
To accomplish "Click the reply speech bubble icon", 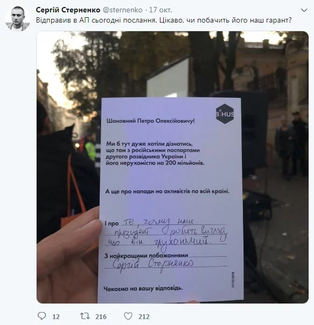I will click(41, 316).
